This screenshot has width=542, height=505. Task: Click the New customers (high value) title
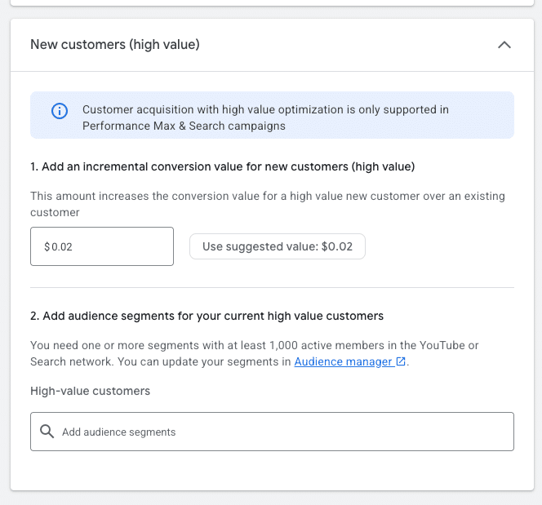115,45
